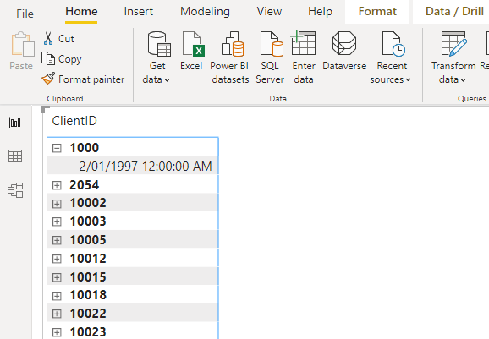The height and width of the screenshot is (339, 489).
Task: Expand the 10018 row
Action: tap(57, 295)
